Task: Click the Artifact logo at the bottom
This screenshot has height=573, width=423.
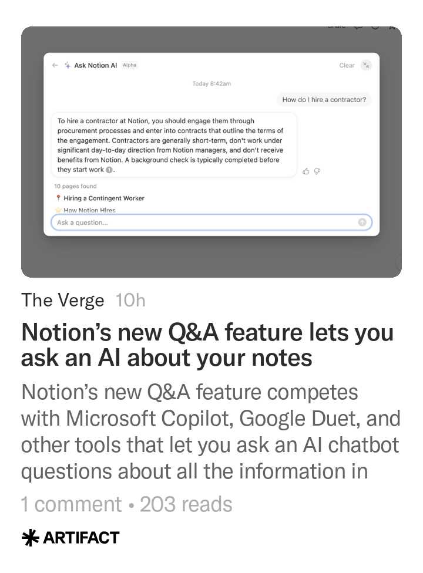Action: click(x=70, y=538)
